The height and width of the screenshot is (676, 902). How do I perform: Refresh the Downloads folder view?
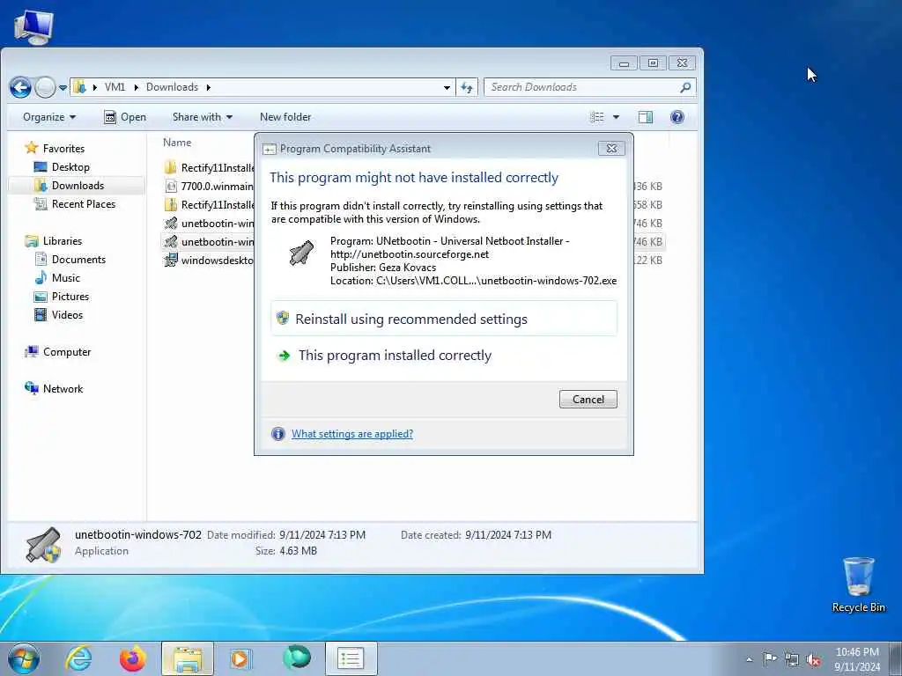click(x=467, y=87)
